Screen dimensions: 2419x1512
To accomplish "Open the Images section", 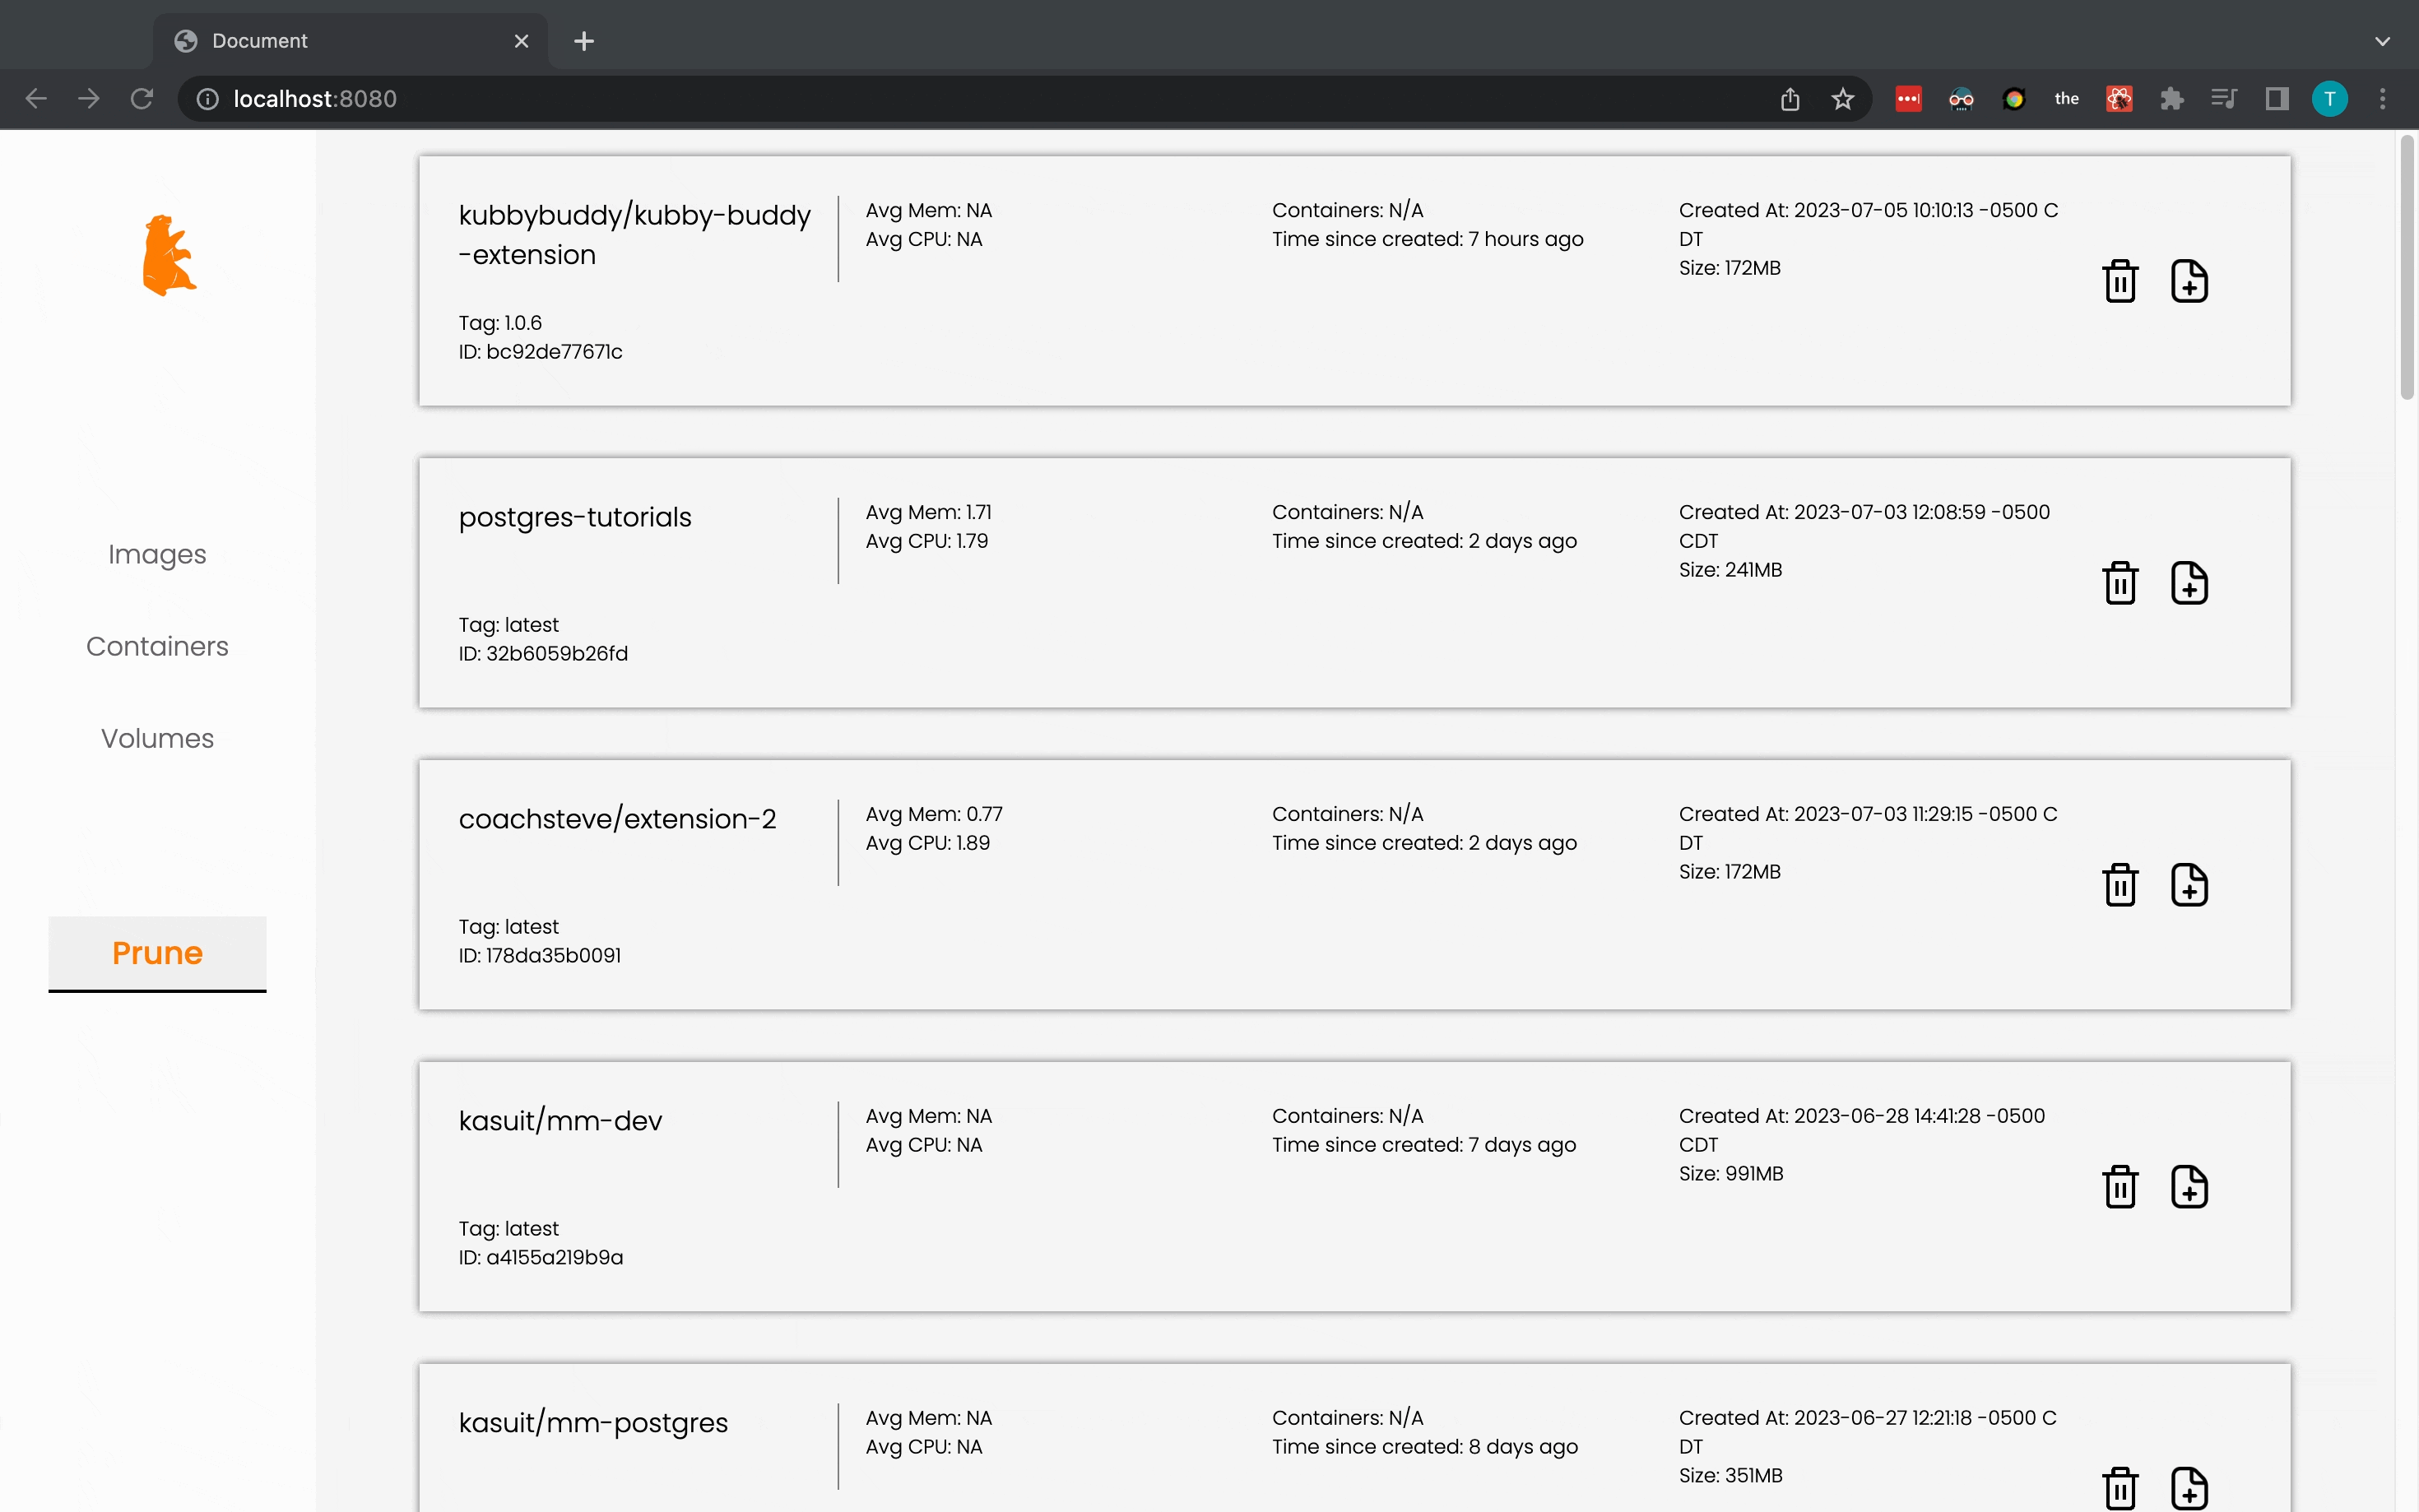I will (x=157, y=554).
